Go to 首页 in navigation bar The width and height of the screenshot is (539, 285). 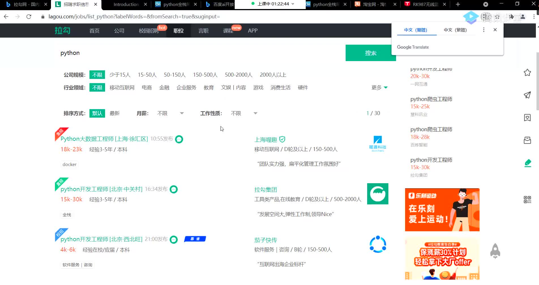[94, 31]
